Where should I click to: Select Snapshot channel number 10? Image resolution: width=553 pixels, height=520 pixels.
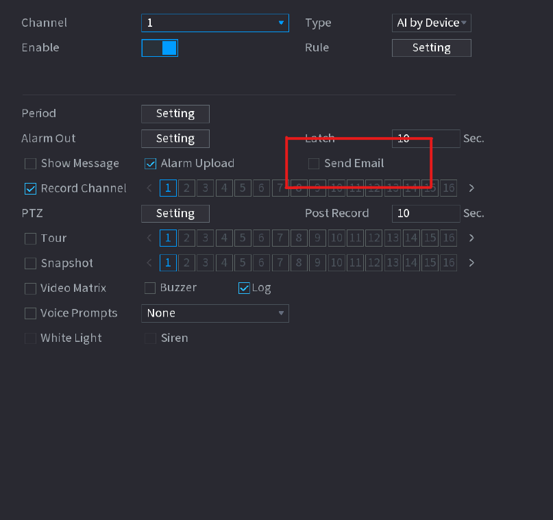click(336, 263)
